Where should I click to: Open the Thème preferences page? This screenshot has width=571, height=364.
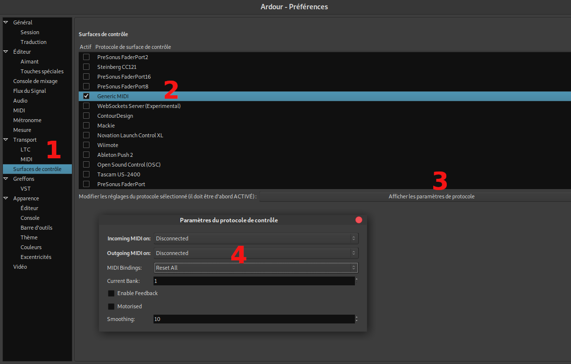29,237
